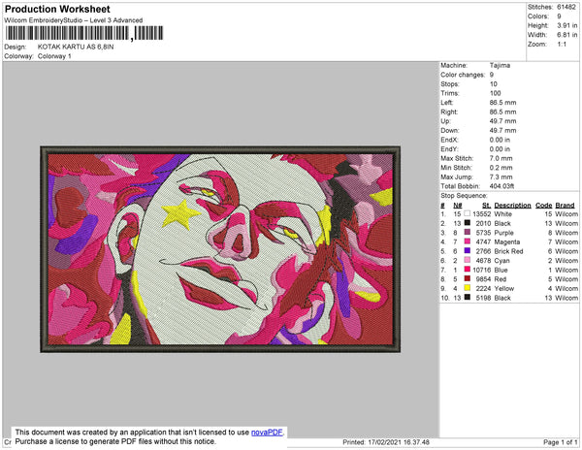The image size is (582, 450).
Task: Click the 'Printed: 17/02/2021 16.37.48' footer
Action: (x=386, y=442)
